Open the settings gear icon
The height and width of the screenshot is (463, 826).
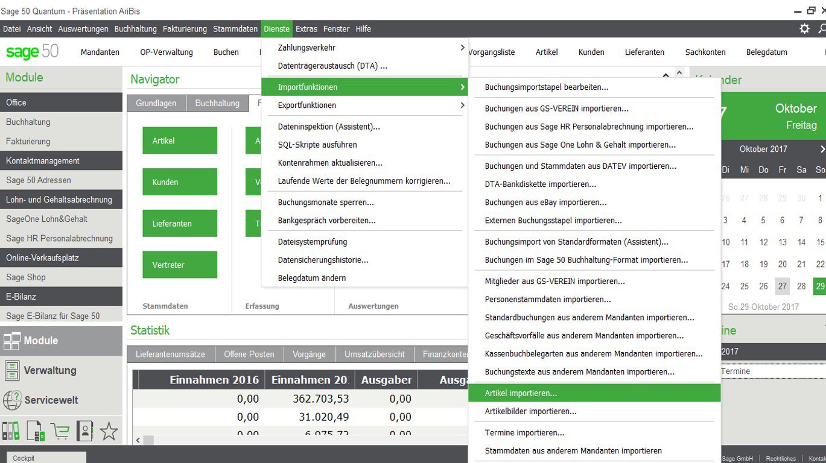(x=804, y=29)
